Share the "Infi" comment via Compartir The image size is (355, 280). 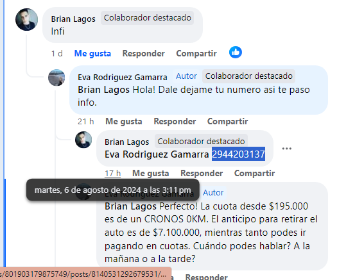(196, 54)
